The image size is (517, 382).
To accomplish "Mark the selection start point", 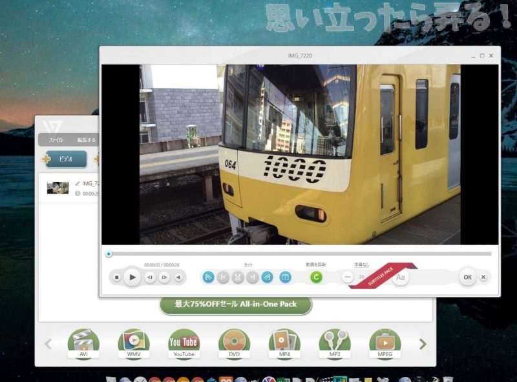I will pyautogui.click(x=208, y=277).
